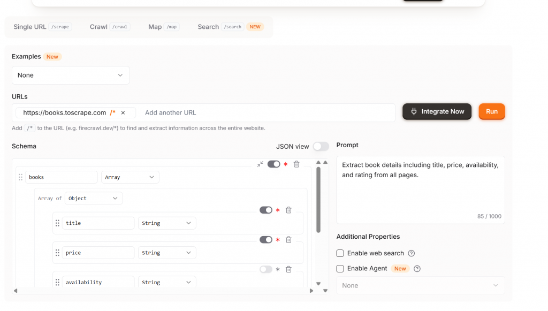
Task: Open the help tooltip next to Enable Agent
Action: click(x=417, y=269)
